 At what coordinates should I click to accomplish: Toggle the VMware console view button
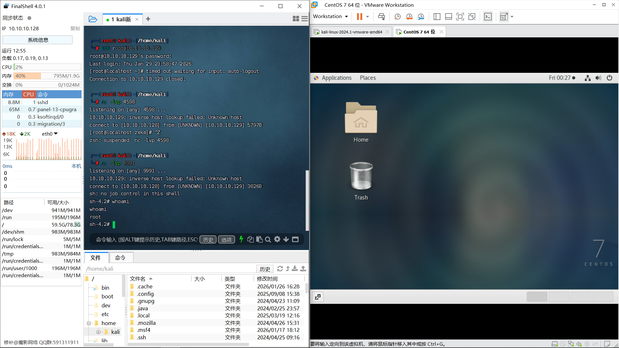tap(488, 17)
